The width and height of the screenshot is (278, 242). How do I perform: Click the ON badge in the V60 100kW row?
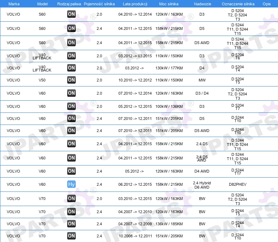(x=71, y=106)
